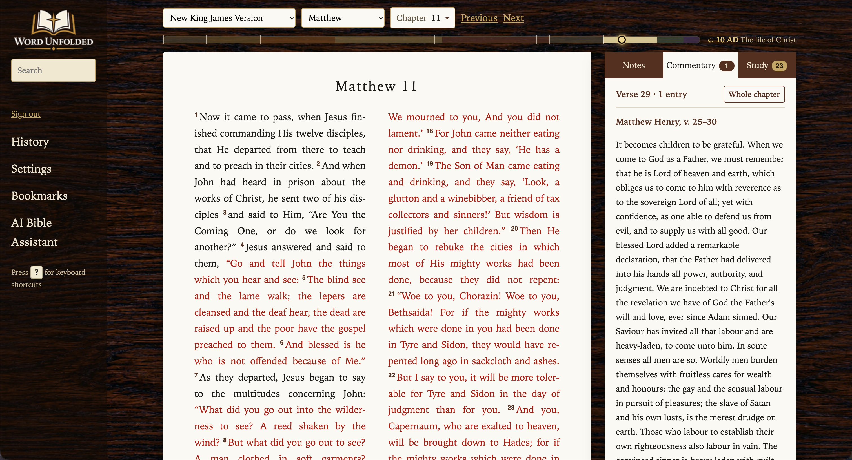
Task: Click the 'c. 10 AD The life of Christ' label
Action: 752,40
